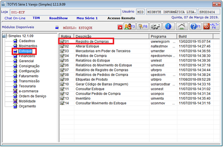Select Consultar Pedido de Compra routine
Screen dimensions: 223x147
98,94
